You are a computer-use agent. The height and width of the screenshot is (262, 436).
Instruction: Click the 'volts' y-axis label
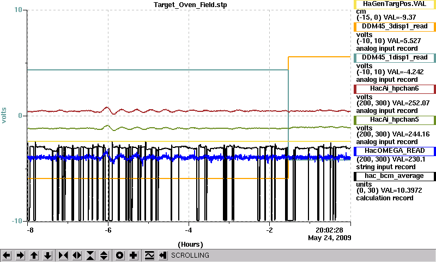4,115
